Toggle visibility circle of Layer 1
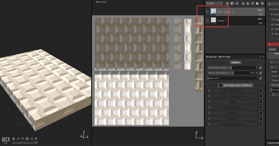The image size is (279, 146). pyautogui.click(x=207, y=20)
